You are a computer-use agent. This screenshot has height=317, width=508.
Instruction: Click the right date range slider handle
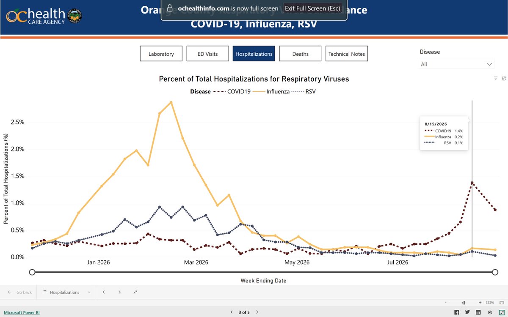(495, 272)
